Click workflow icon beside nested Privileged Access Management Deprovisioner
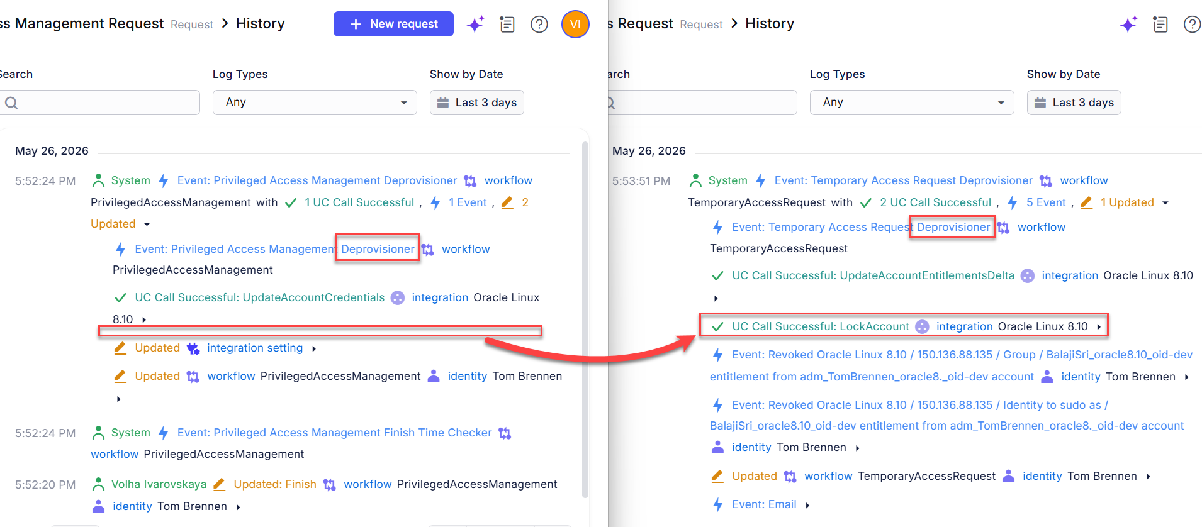This screenshot has height=527, width=1202. [x=428, y=250]
